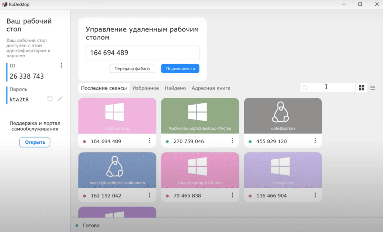
Task: Click Windows logo on laptop-b1bfunkc card
Action: pos(197,167)
